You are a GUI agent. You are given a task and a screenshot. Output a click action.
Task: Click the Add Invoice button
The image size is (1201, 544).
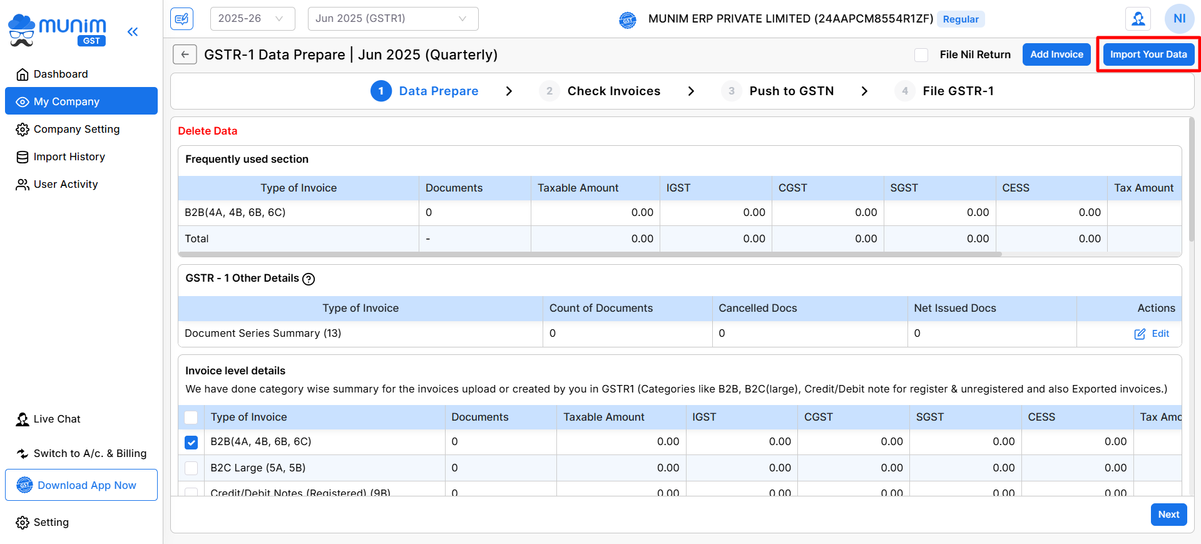pos(1056,54)
